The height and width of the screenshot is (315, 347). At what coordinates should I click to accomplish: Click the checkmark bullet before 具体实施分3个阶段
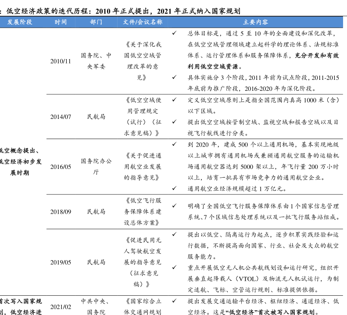[175, 78]
